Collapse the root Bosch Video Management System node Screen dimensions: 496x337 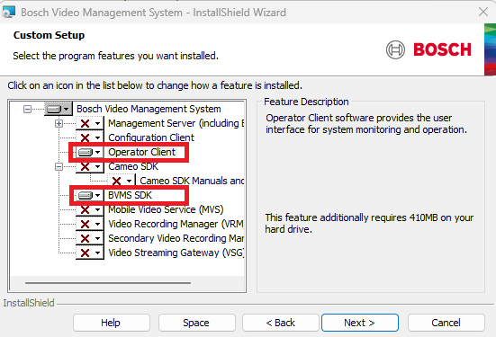click(28, 110)
